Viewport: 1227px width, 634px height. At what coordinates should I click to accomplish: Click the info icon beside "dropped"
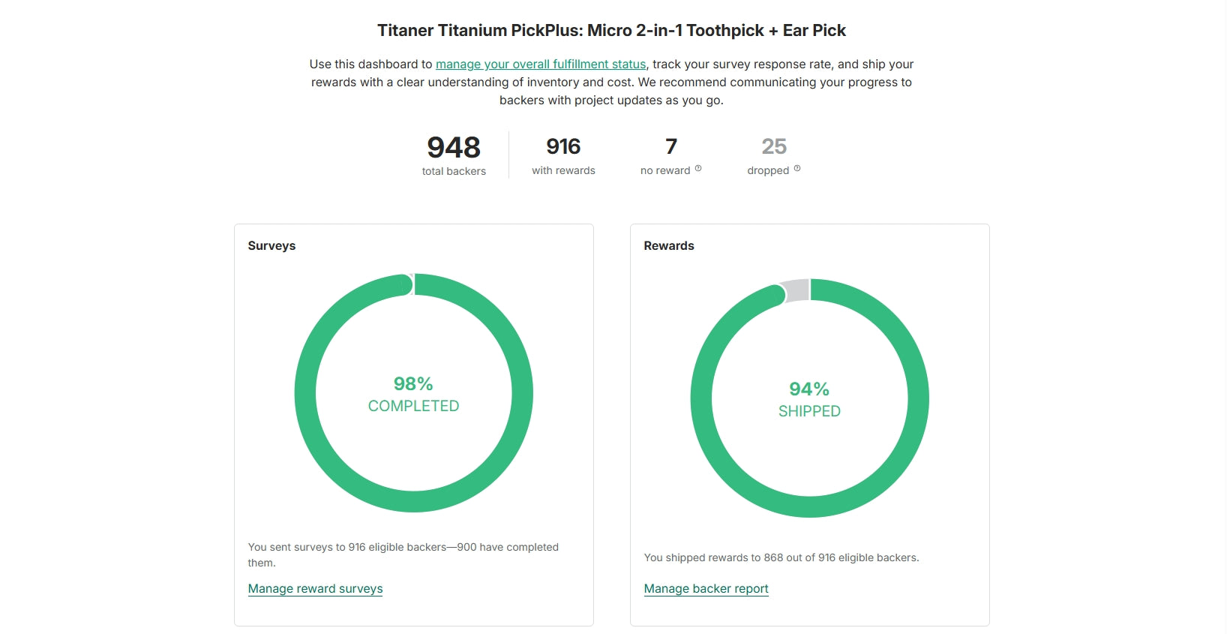click(797, 169)
